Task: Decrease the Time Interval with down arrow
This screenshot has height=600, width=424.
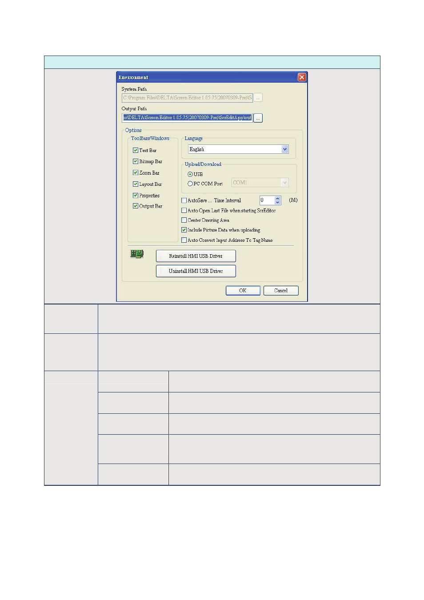Action: (278, 203)
